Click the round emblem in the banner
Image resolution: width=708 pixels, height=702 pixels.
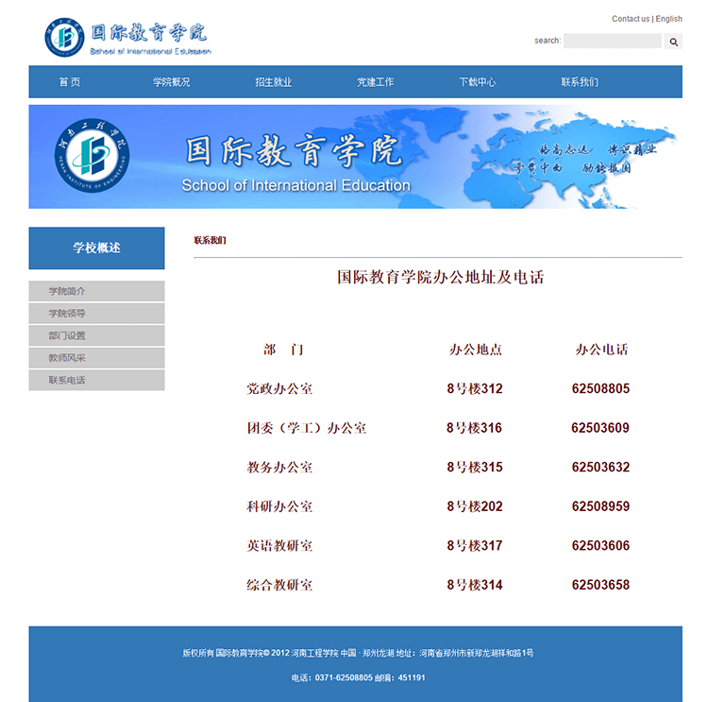[x=93, y=156]
